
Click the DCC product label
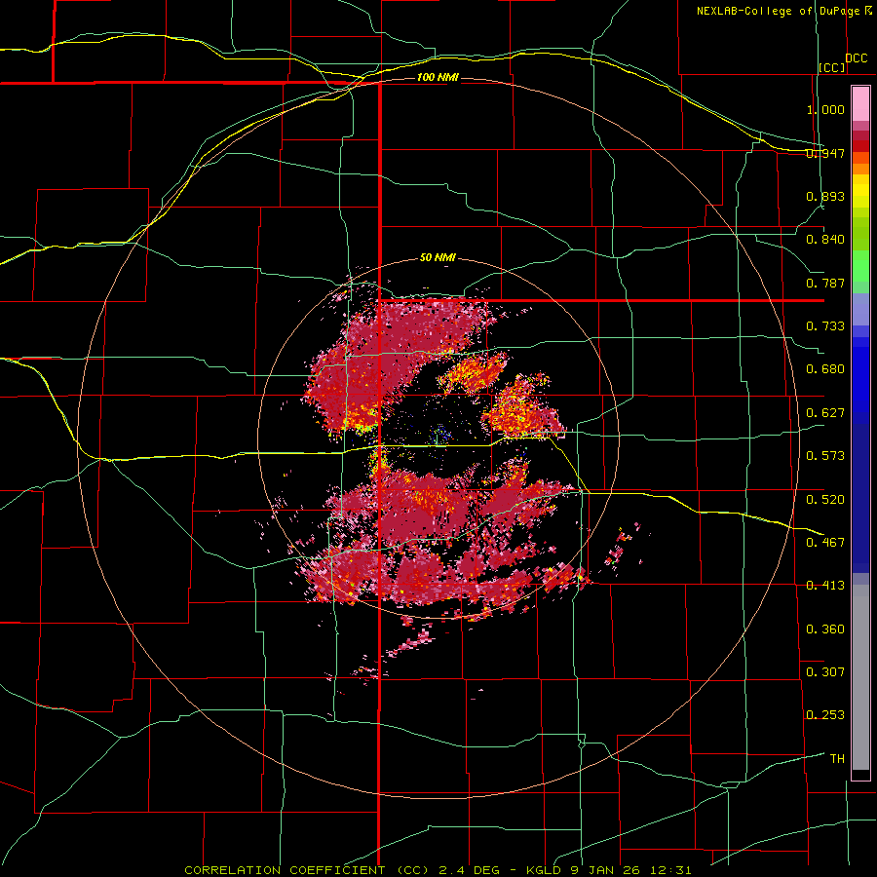[x=856, y=58]
